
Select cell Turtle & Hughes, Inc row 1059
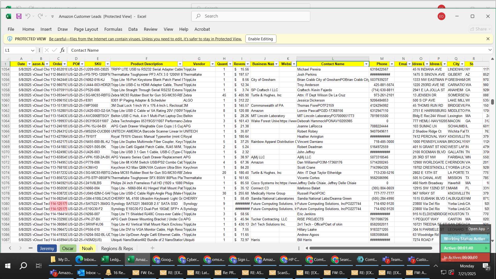(x=265, y=95)
